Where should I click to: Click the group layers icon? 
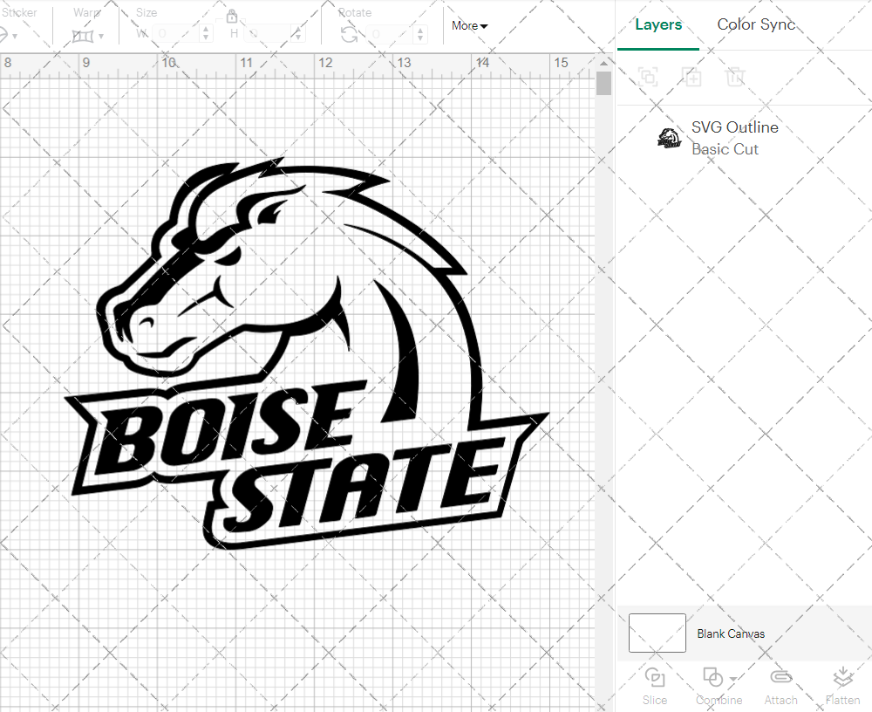coord(648,77)
